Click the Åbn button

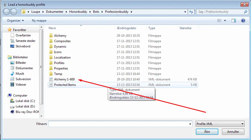[x=207, y=132]
